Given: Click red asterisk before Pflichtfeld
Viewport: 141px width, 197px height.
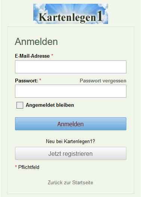Looking at the screenshot, I should point(16,166).
